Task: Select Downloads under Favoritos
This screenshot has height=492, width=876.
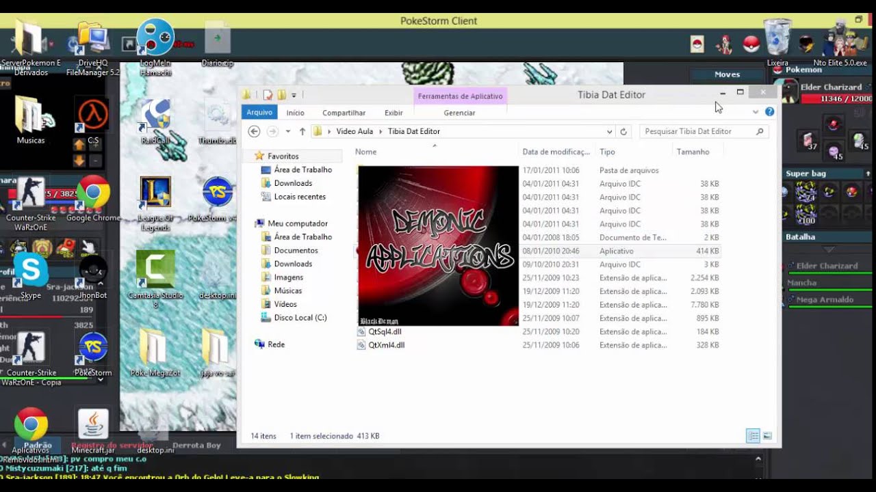Action: coord(293,183)
